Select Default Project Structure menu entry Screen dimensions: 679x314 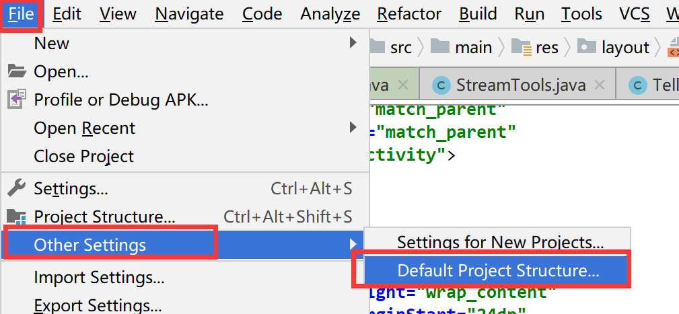click(497, 271)
